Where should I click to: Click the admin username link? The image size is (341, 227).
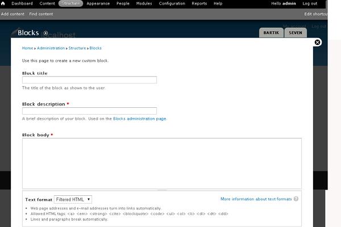[x=289, y=3]
